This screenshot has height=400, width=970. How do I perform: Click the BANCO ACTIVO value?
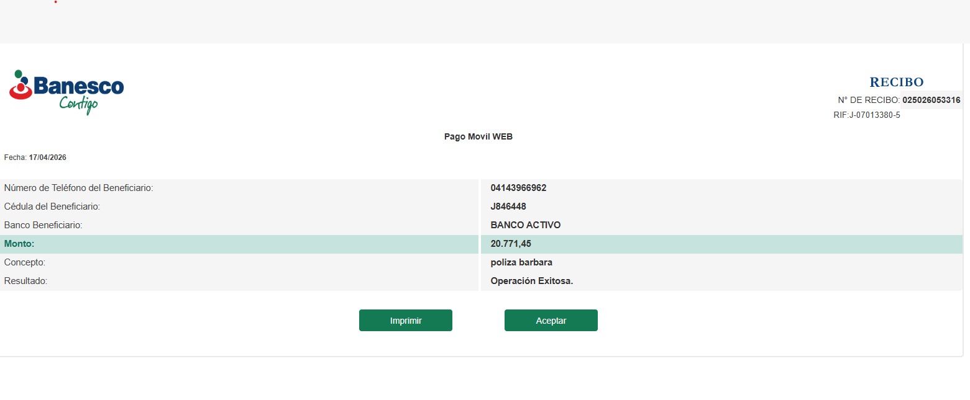tap(525, 225)
